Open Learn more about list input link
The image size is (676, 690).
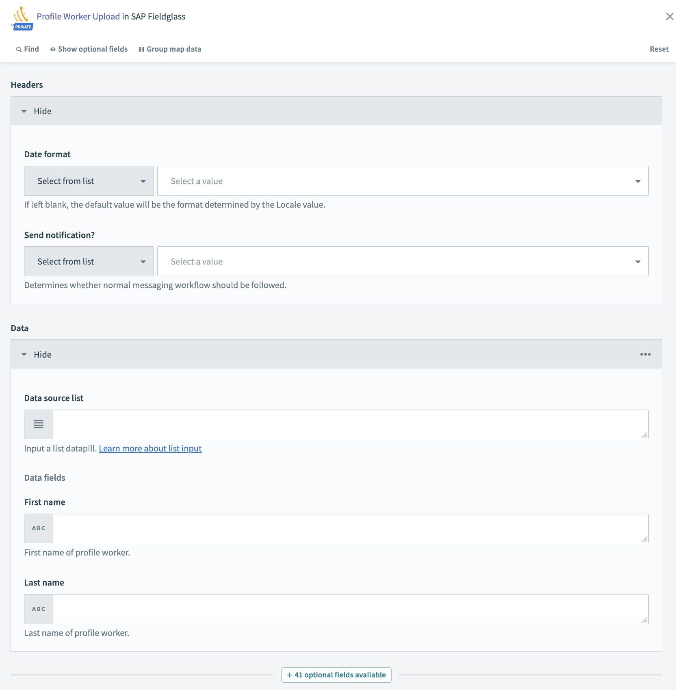click(150, 448)
